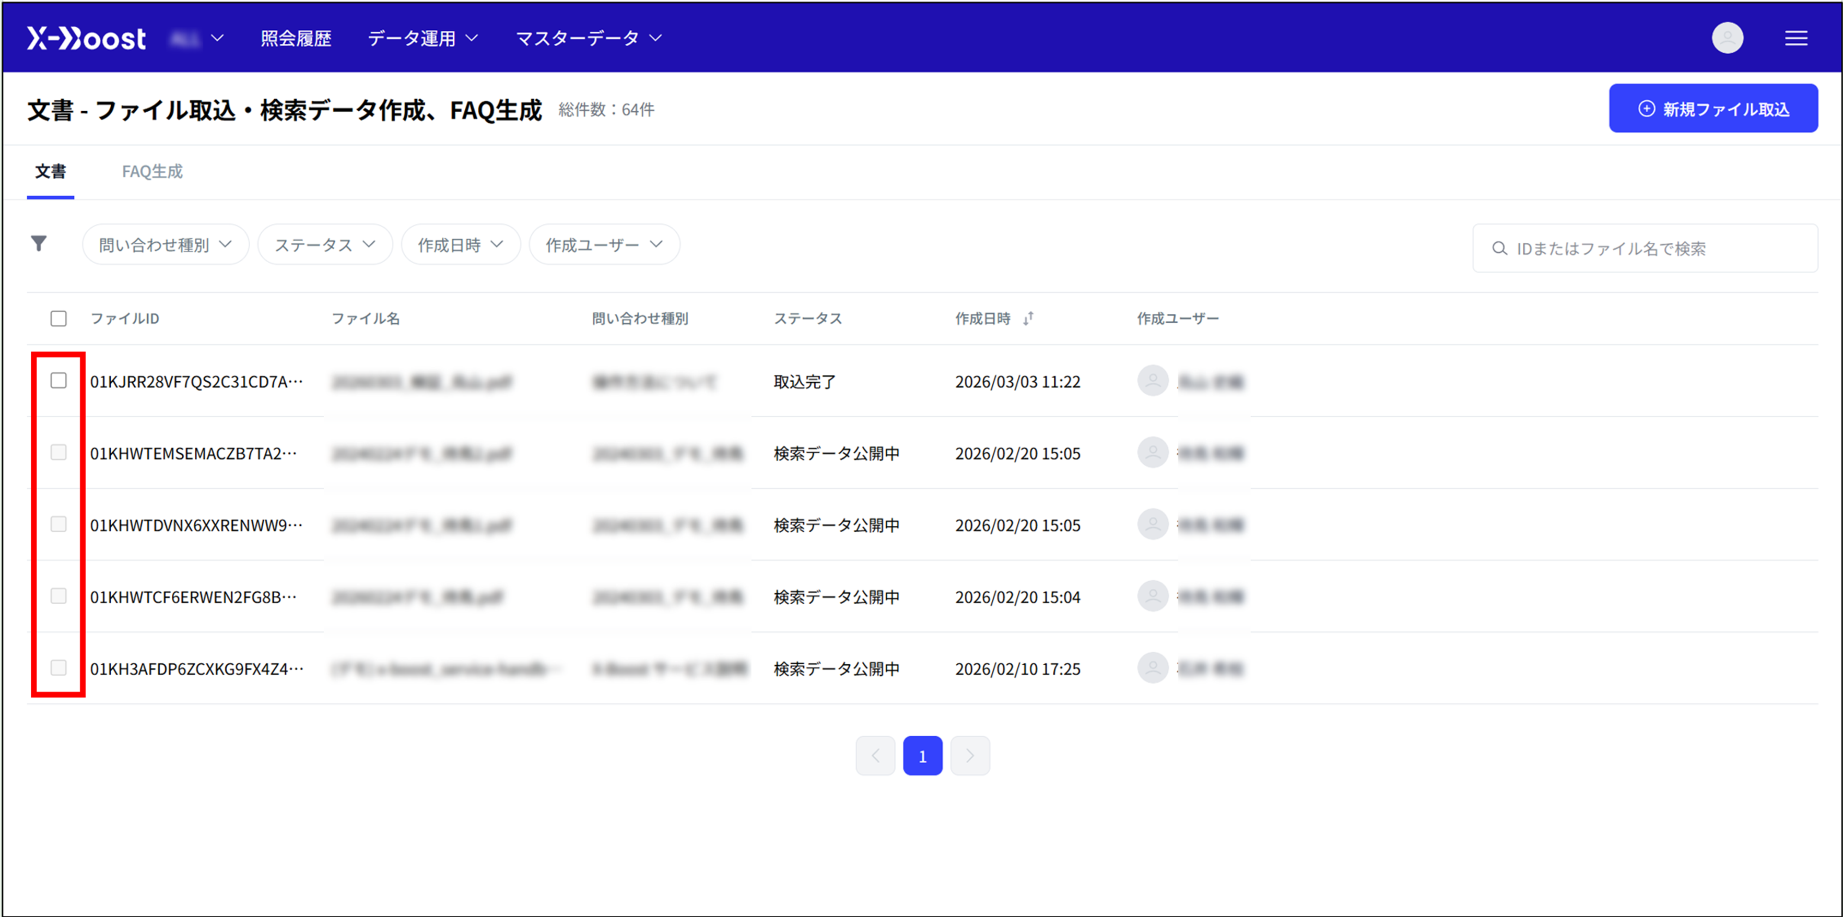The image size is (1843, 917).
Task: Toggle the select-all header checkbox
Action: (x=58, y=319)
